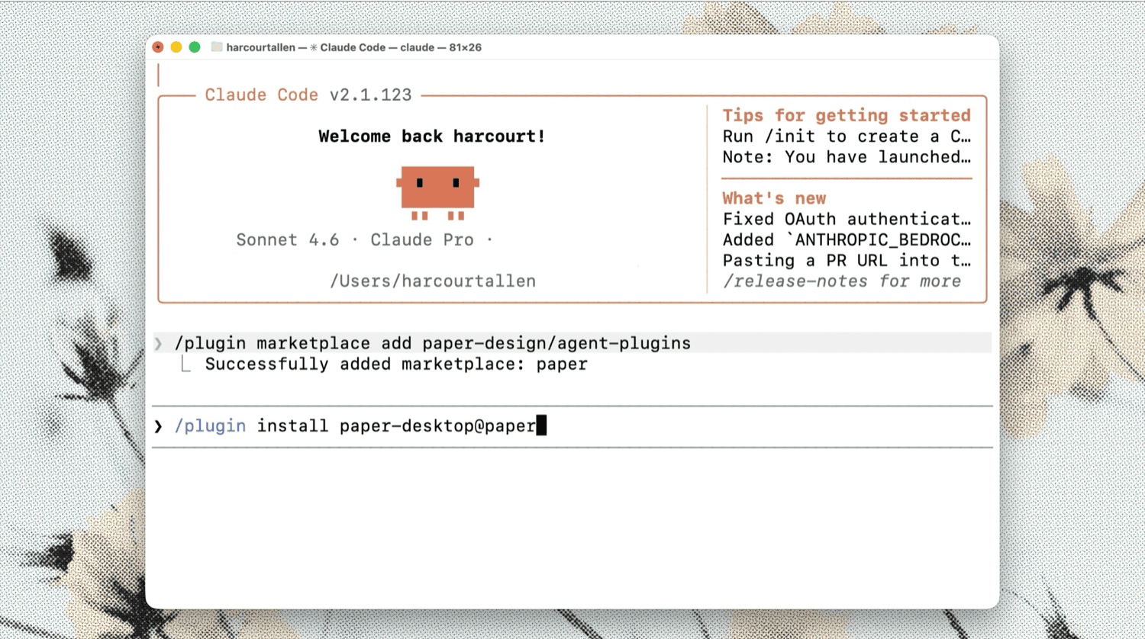Click the green zoom window button
This screenshot has width=1145, height=639.
[x=195, y=47]
